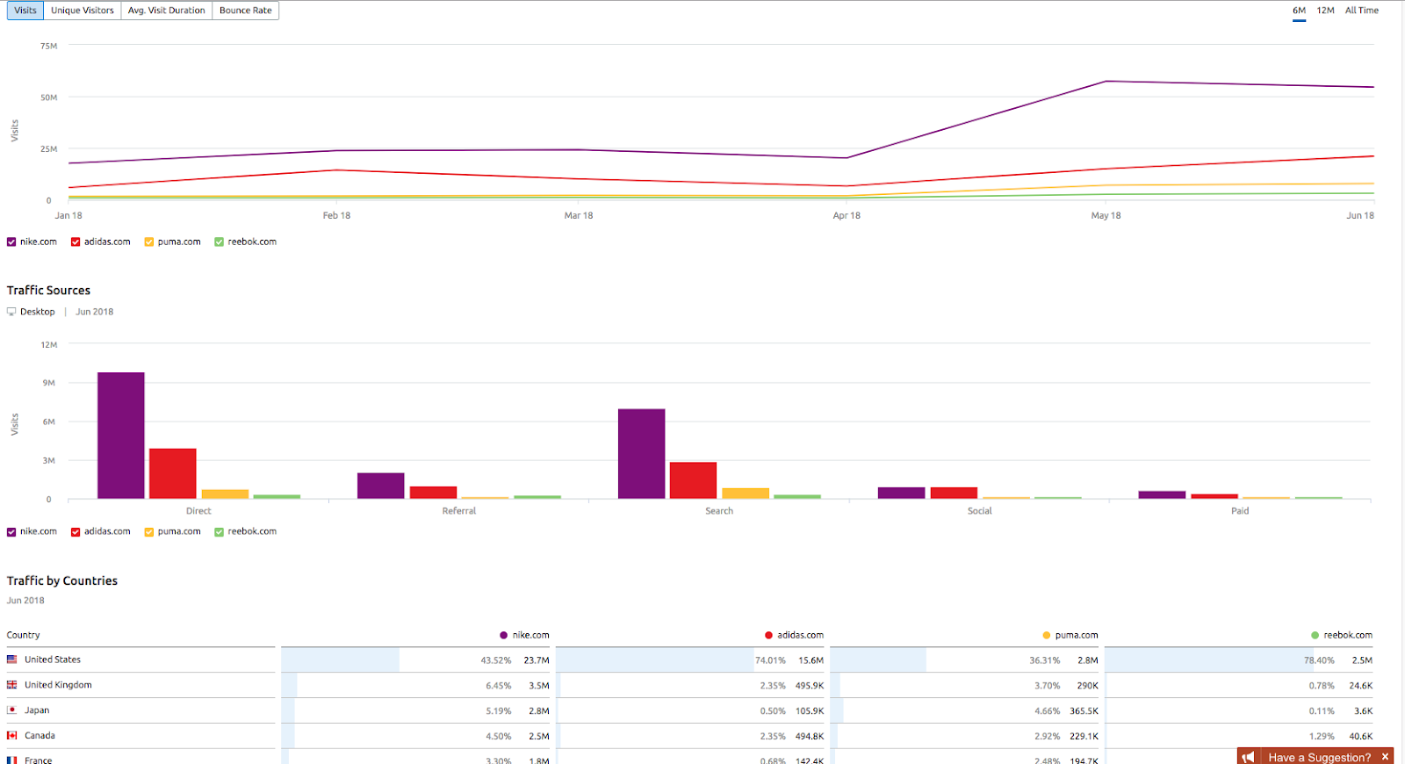Show All Time data range
This screenshot has height=764, width=1405.
pyautogui.click(x=1361, y=11)
